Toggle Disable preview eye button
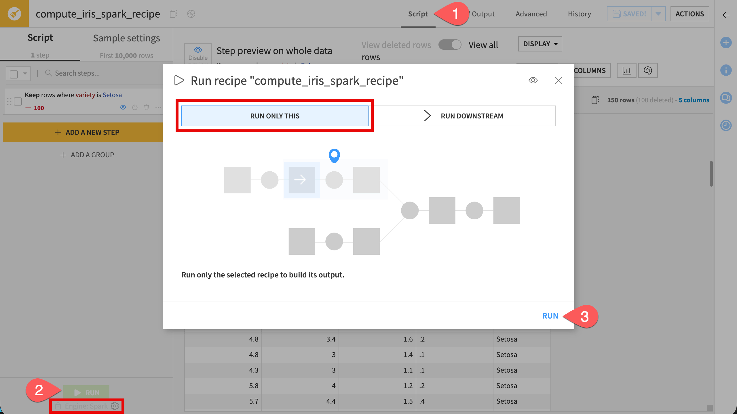737x414 pixels. 198,53
